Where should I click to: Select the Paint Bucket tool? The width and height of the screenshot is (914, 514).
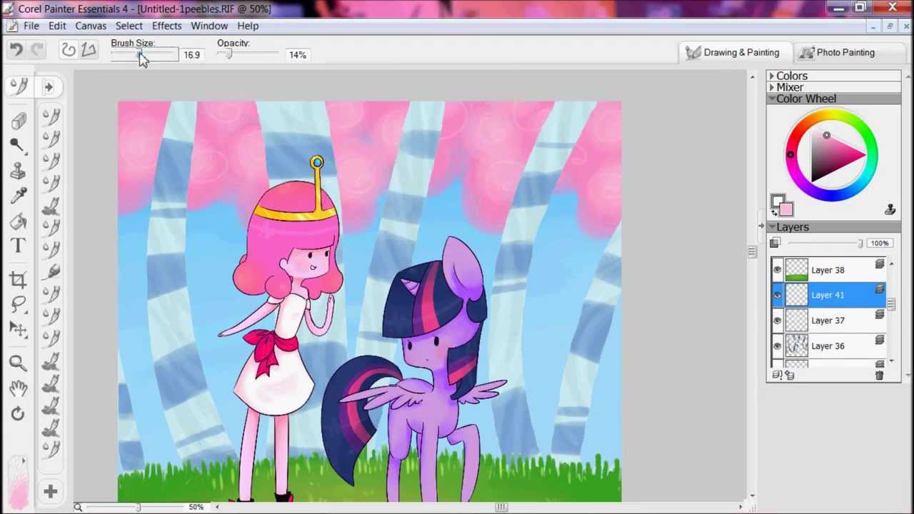point(18,221)
